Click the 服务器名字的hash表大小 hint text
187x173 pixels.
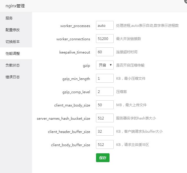coord(136,118)
